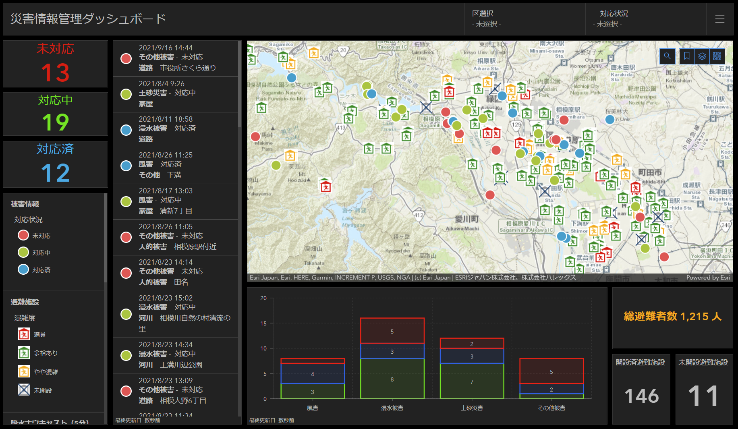738x429 pixels.
Task: Click the 余裕あり green shelter legend icon
Action: (x=24, y=353)
